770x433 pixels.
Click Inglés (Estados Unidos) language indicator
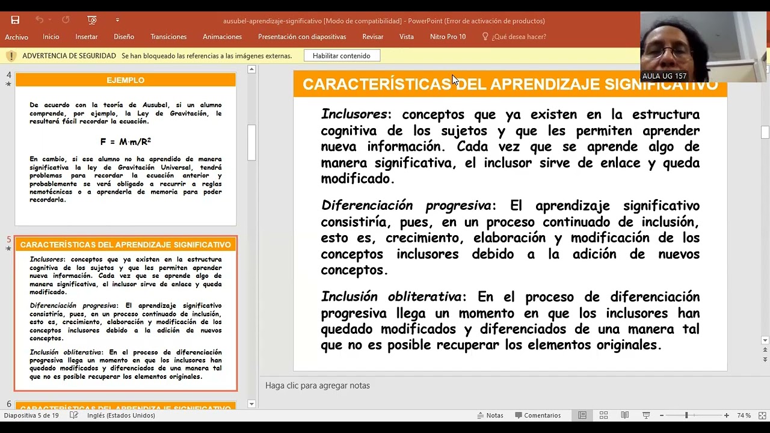coord(121,416)
